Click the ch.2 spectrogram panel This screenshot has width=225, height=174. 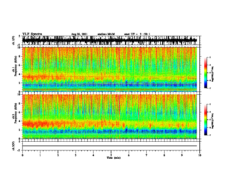(109, 117)
